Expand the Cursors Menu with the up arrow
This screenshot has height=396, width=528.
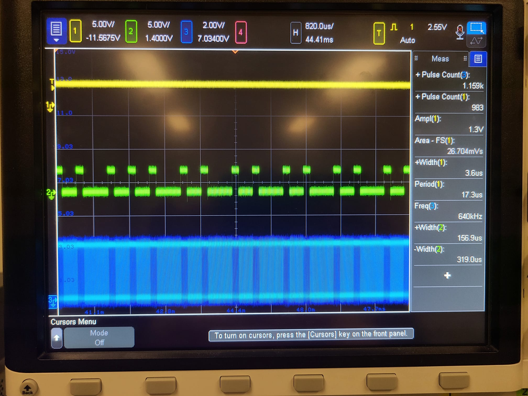point(57,338)
